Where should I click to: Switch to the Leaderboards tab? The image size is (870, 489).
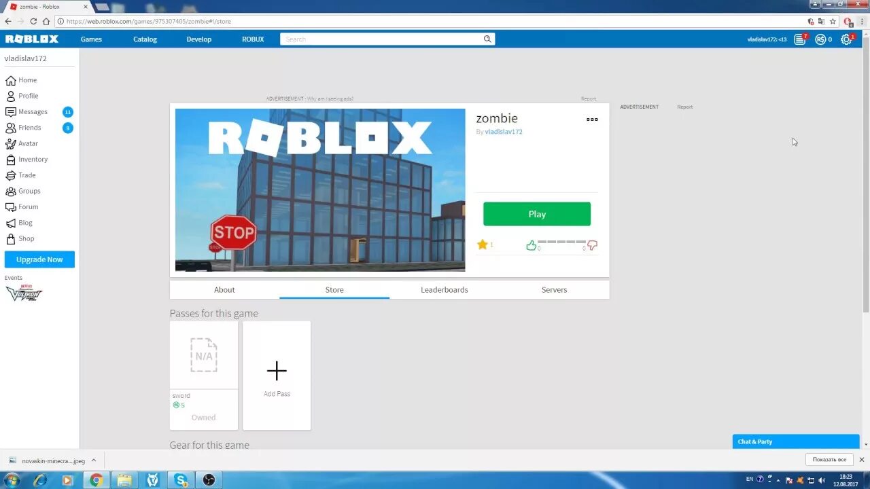pyautogui.click(x=445, y=289)
